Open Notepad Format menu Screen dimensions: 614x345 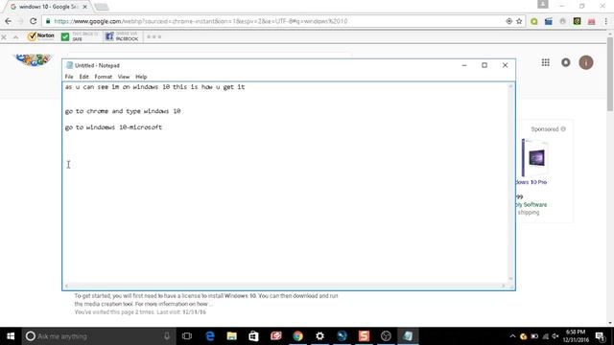tap(103, 77)
